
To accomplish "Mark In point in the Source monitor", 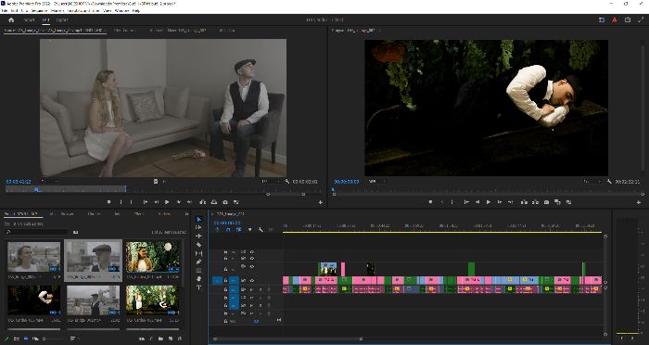I will [121, 202].
